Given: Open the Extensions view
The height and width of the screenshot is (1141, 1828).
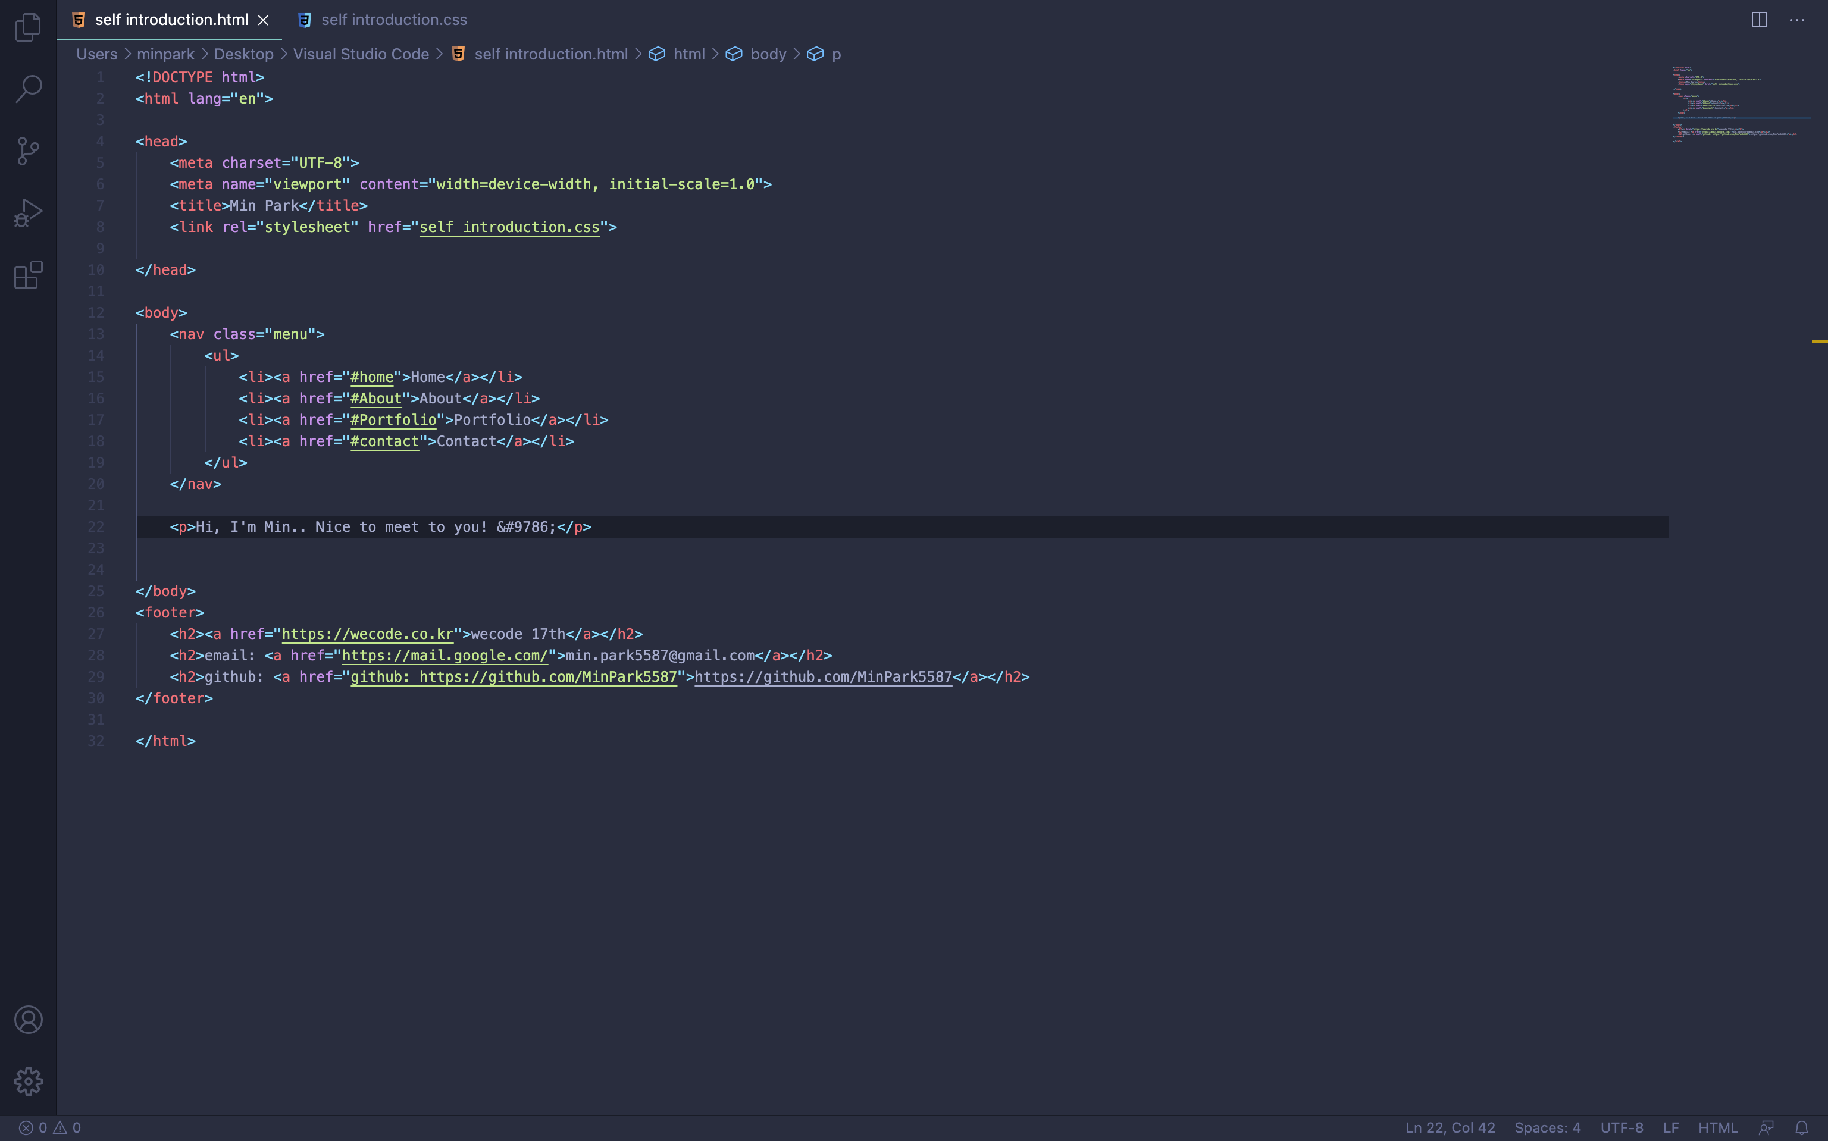Looking at the screenshot, I should click(28, 275).
